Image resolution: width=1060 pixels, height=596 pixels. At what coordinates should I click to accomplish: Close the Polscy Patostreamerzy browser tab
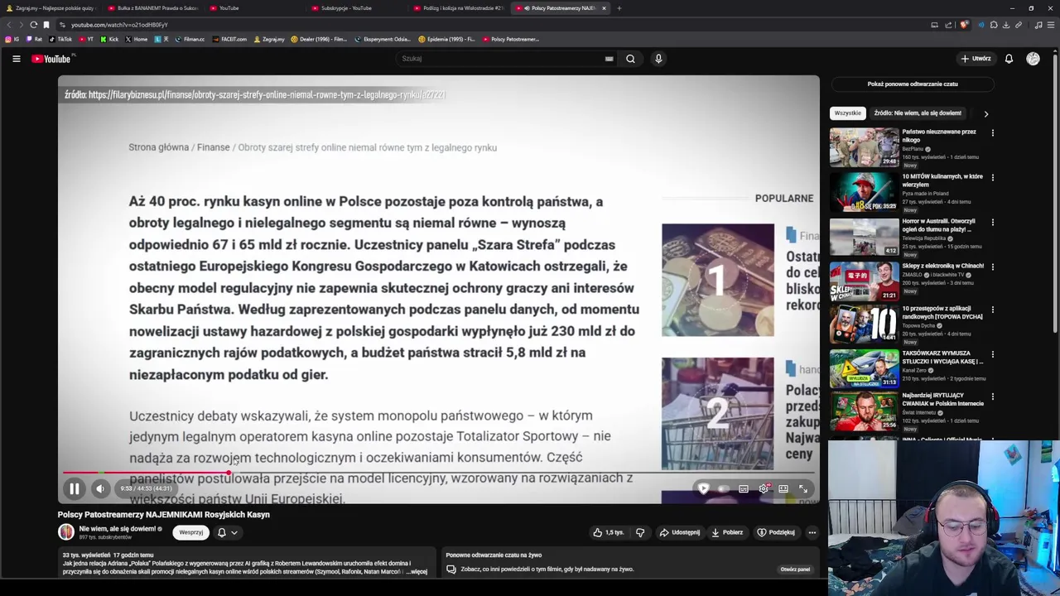604,8
